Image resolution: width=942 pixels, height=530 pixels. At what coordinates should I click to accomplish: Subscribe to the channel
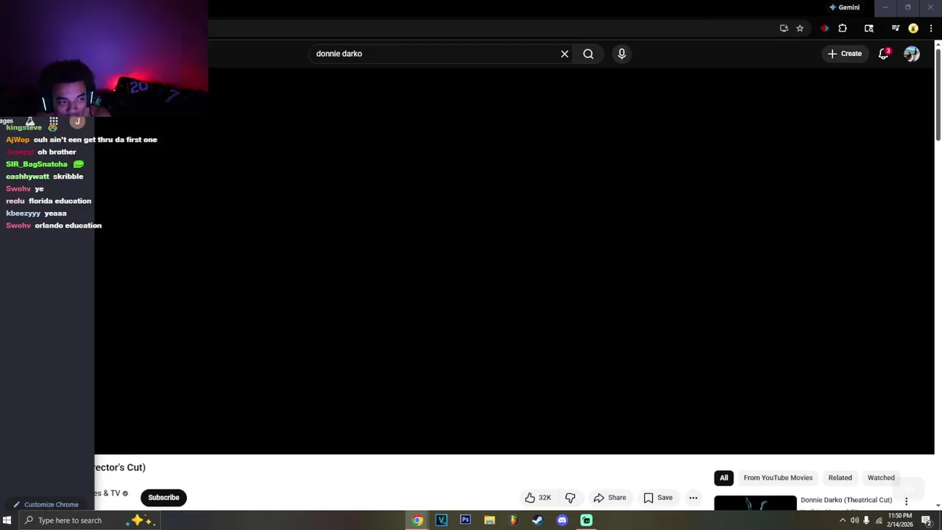click(x=163, y=498)
